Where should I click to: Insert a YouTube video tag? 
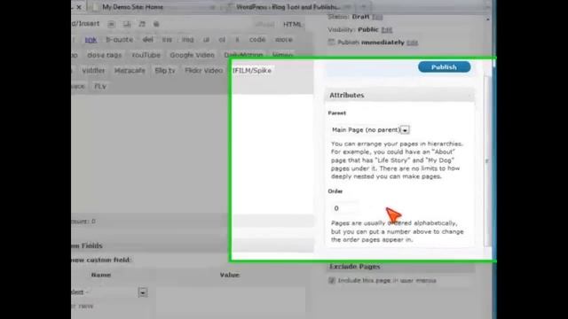point(146,55)
